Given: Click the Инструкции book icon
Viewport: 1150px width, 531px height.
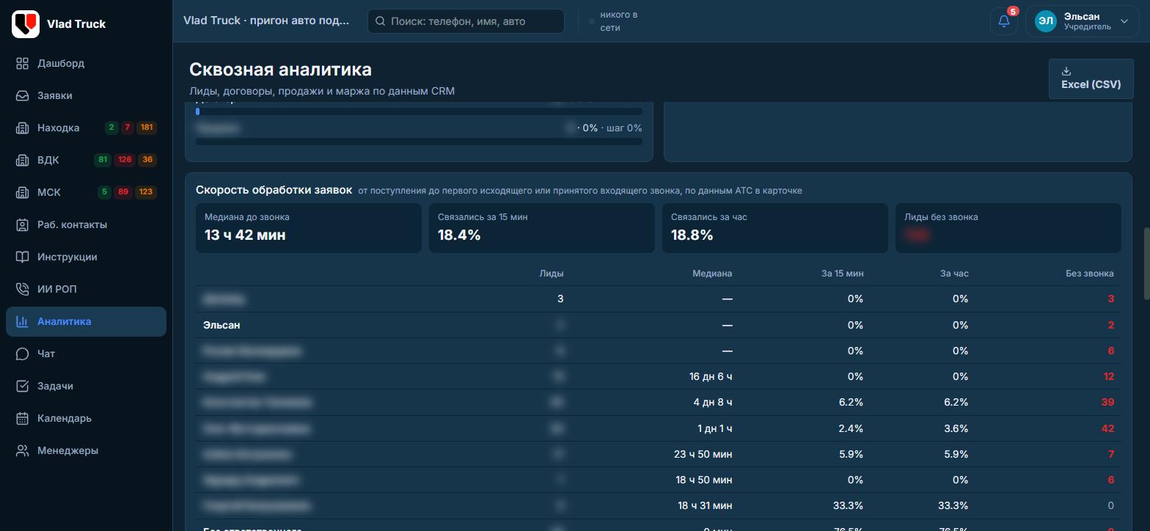Looking at the screenshot, I should [23, 257].
